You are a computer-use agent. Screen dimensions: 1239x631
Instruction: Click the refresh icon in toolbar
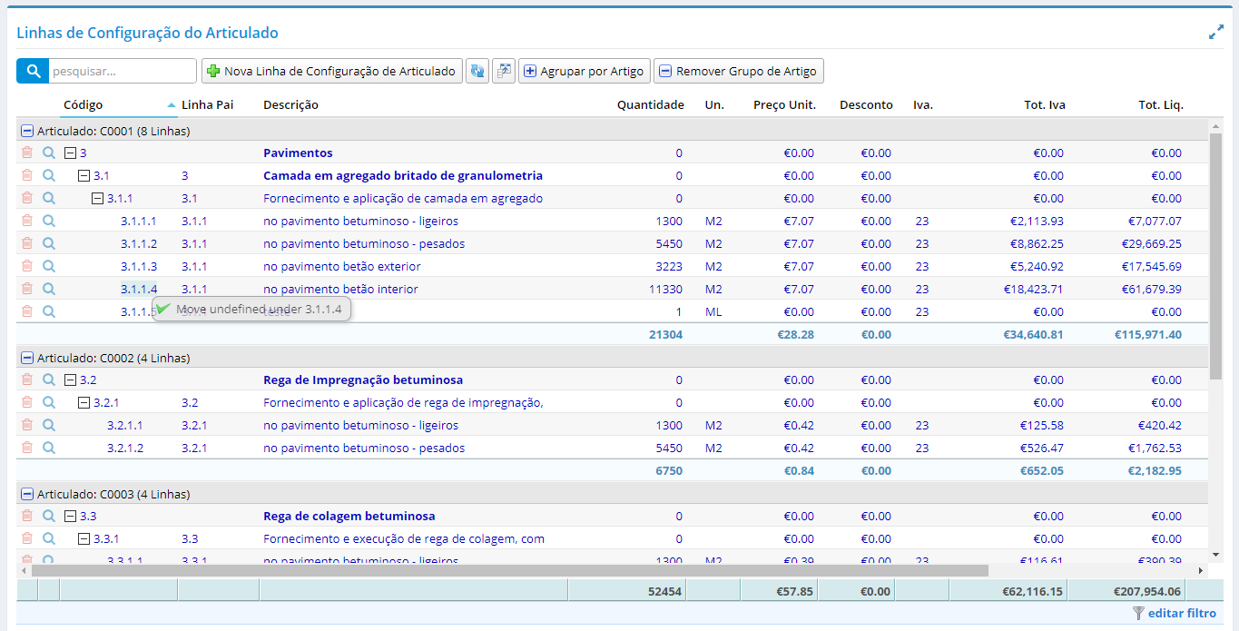(x=477, y=71)
